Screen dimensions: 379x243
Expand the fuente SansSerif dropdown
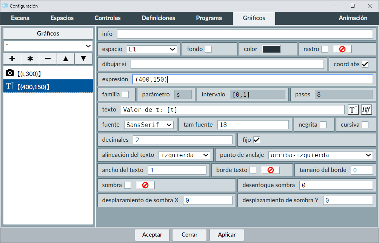tap(148, 125)
